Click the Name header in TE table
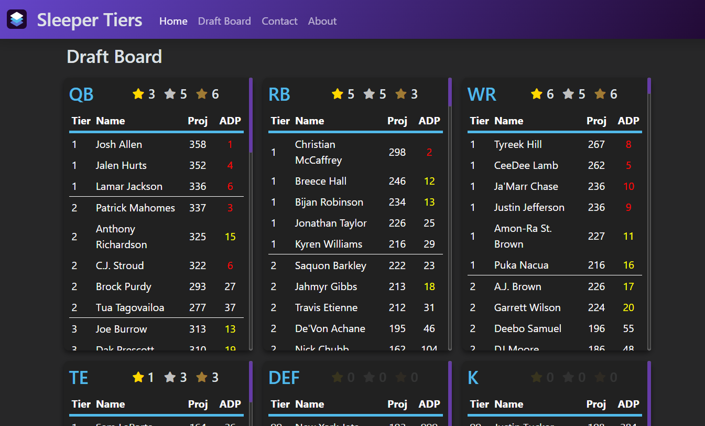The image size is (705, 426). click(111, 404)
